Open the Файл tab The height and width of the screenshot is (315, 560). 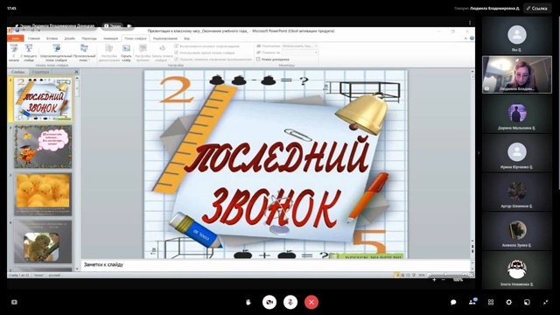point(16,38)
